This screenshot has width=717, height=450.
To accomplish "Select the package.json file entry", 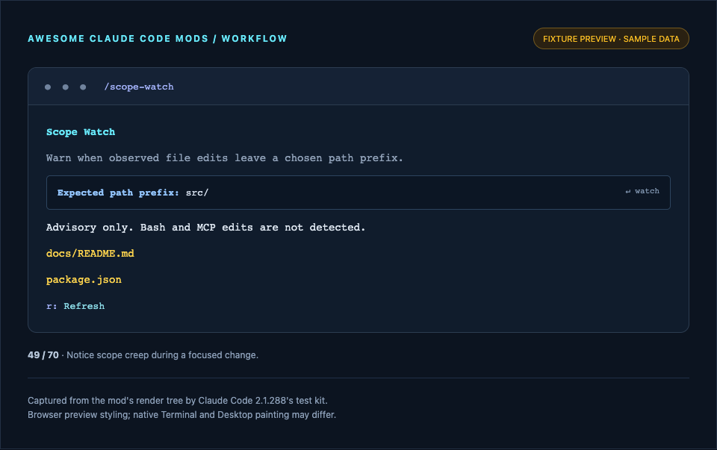I will point(84,280).
